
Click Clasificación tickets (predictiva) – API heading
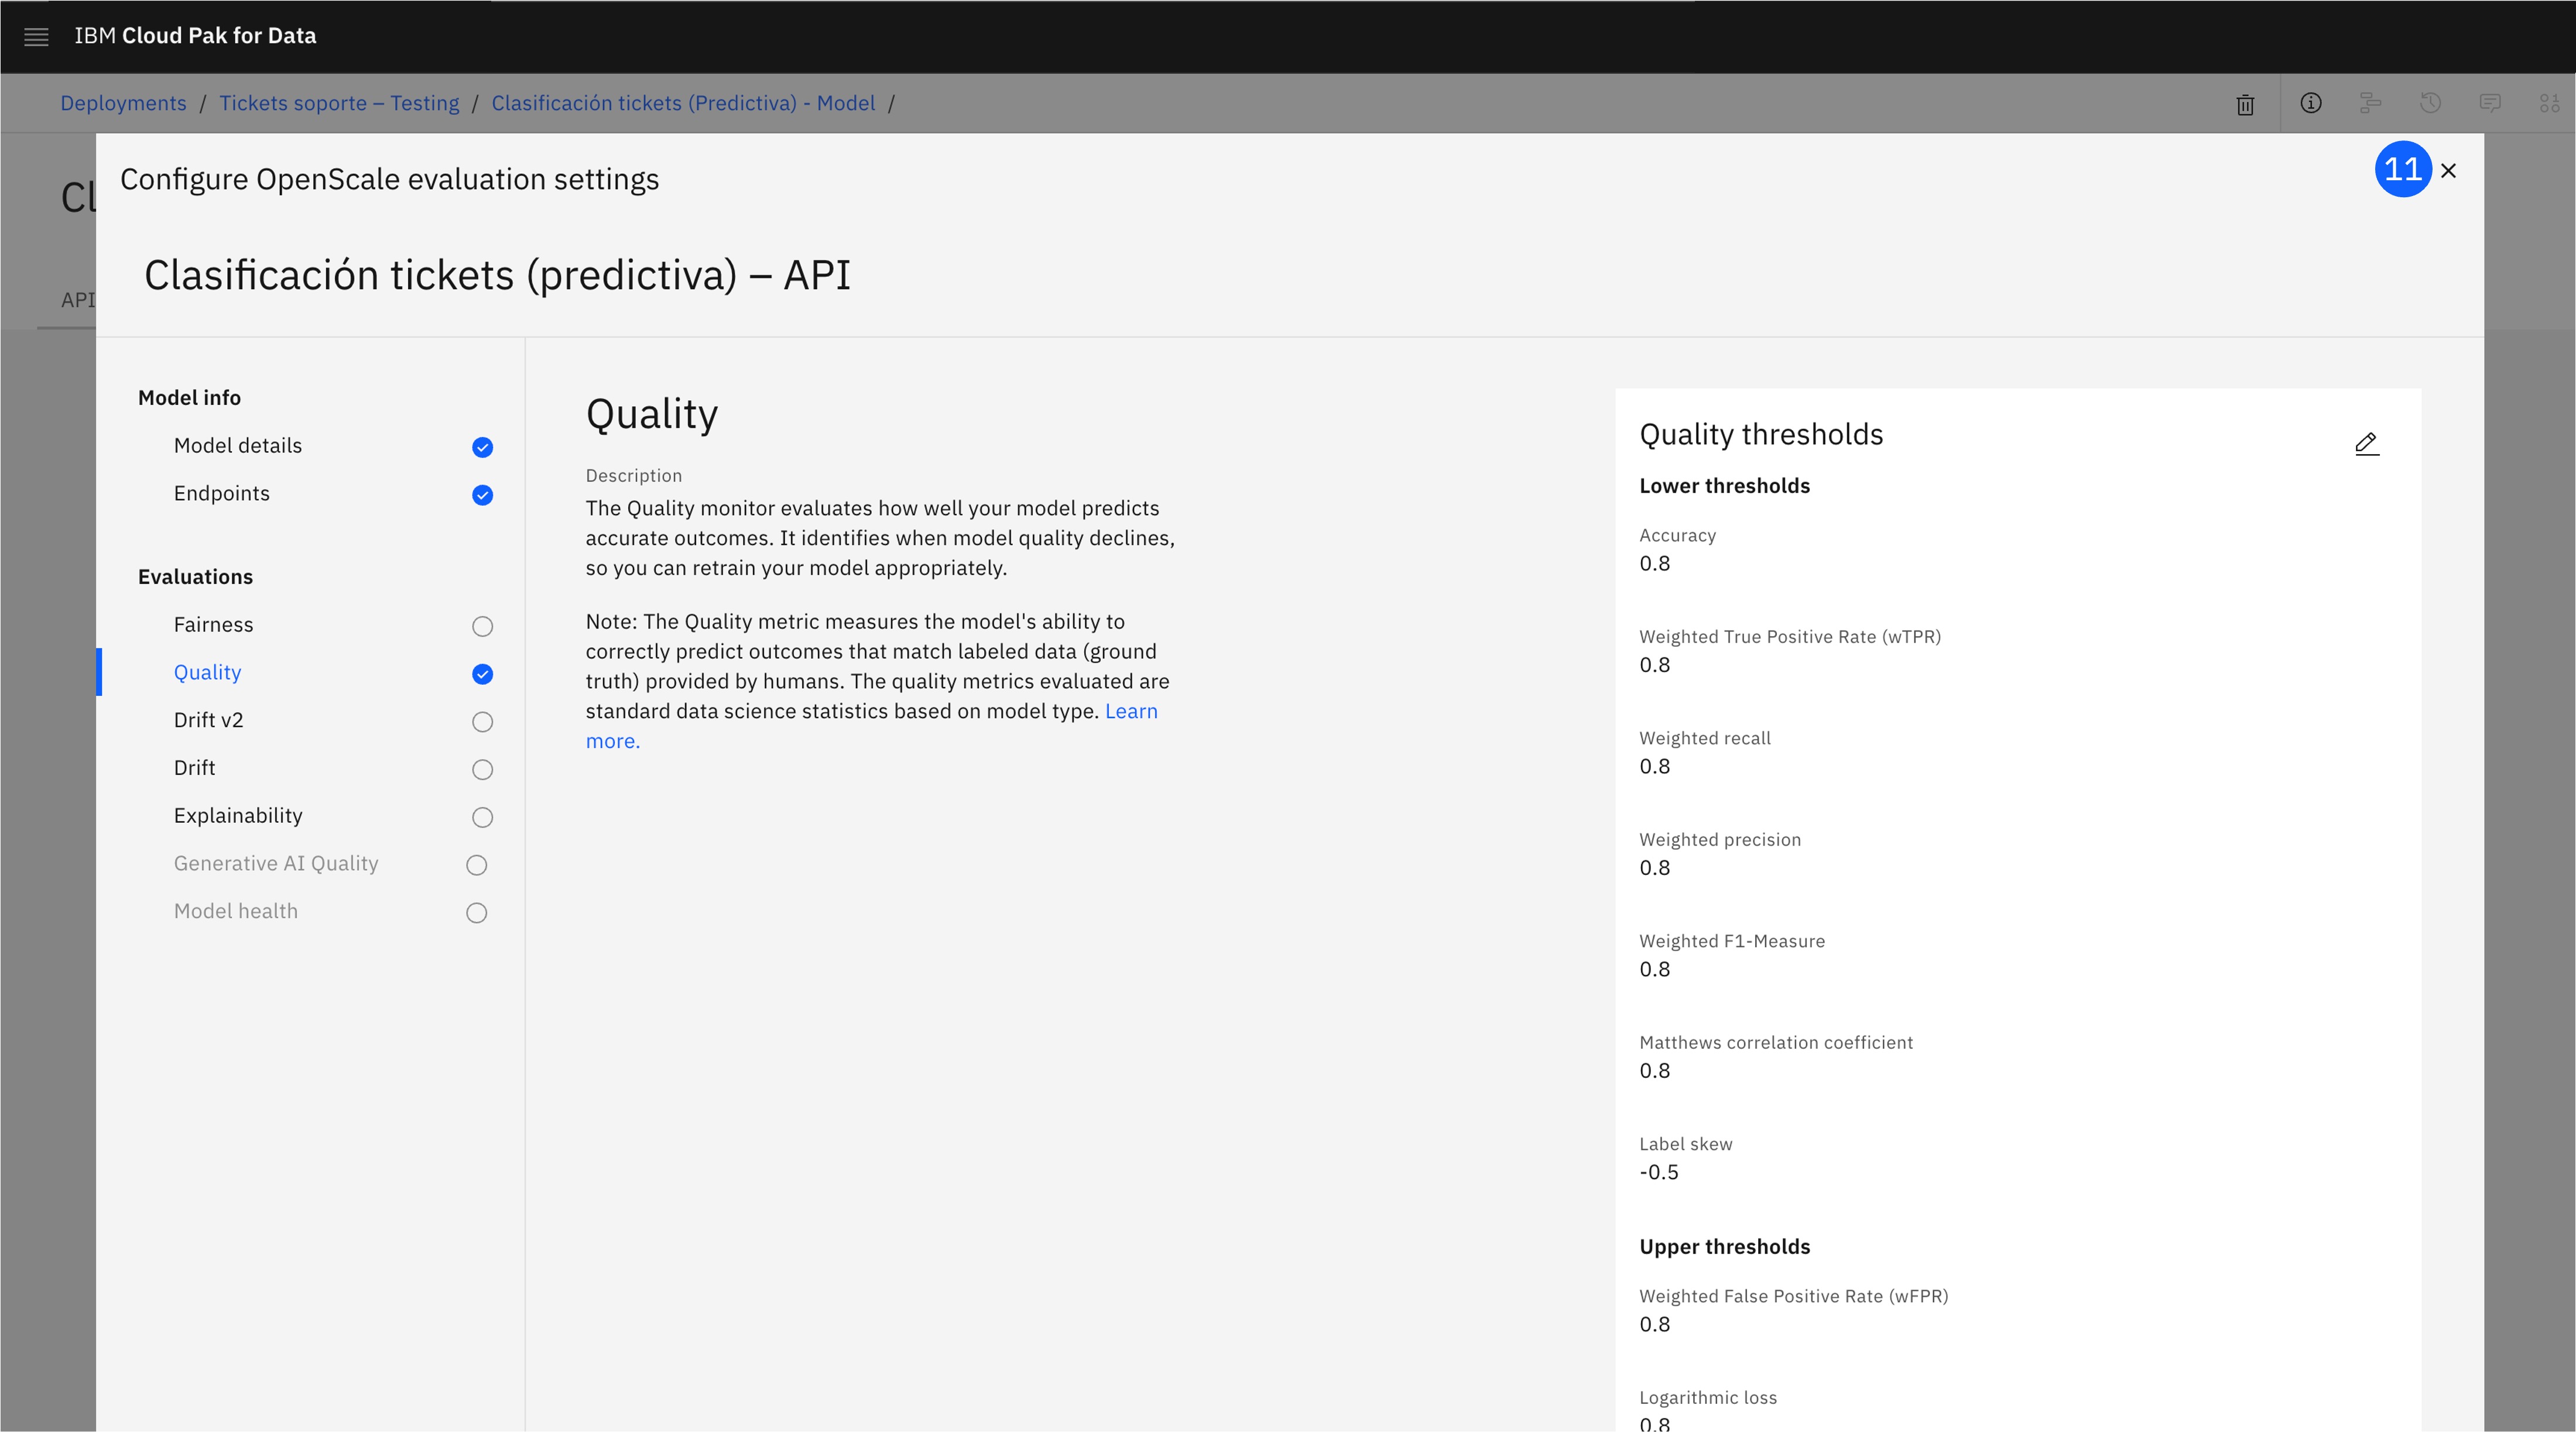(497, 275)
